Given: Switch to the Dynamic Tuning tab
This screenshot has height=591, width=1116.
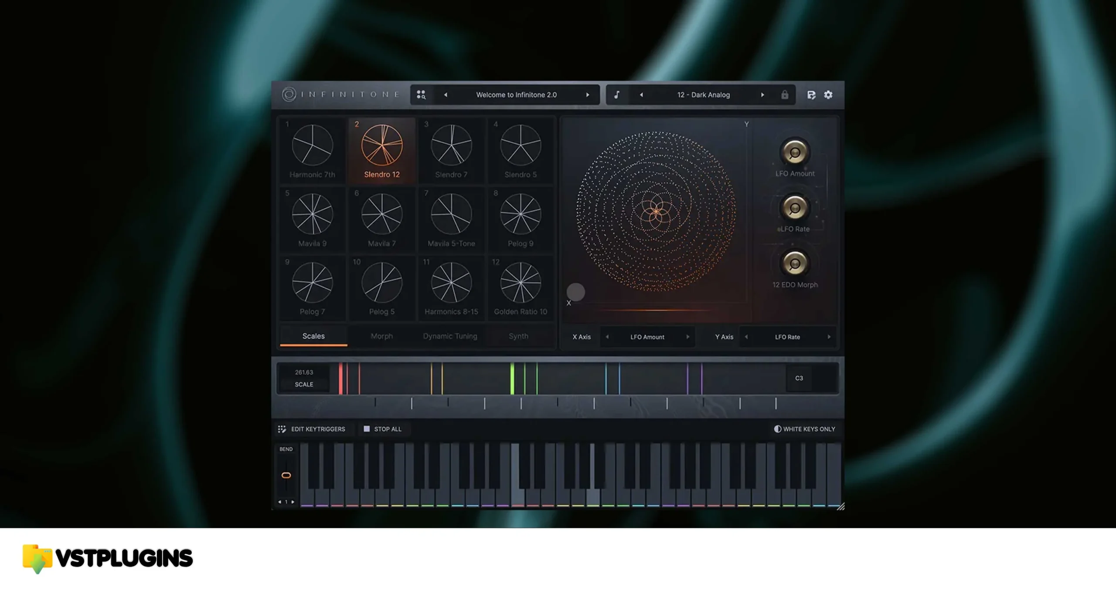Looking at the screenshot, I should pyautogui.click(x=450, y=336).
